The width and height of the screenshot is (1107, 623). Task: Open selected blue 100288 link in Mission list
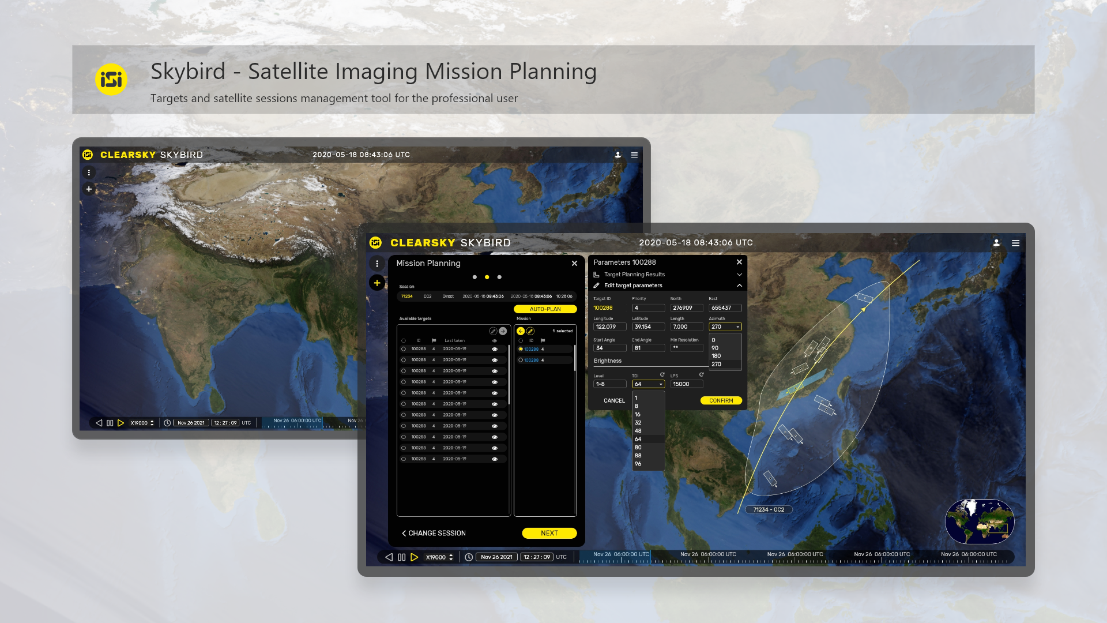(x=531, y=349)
